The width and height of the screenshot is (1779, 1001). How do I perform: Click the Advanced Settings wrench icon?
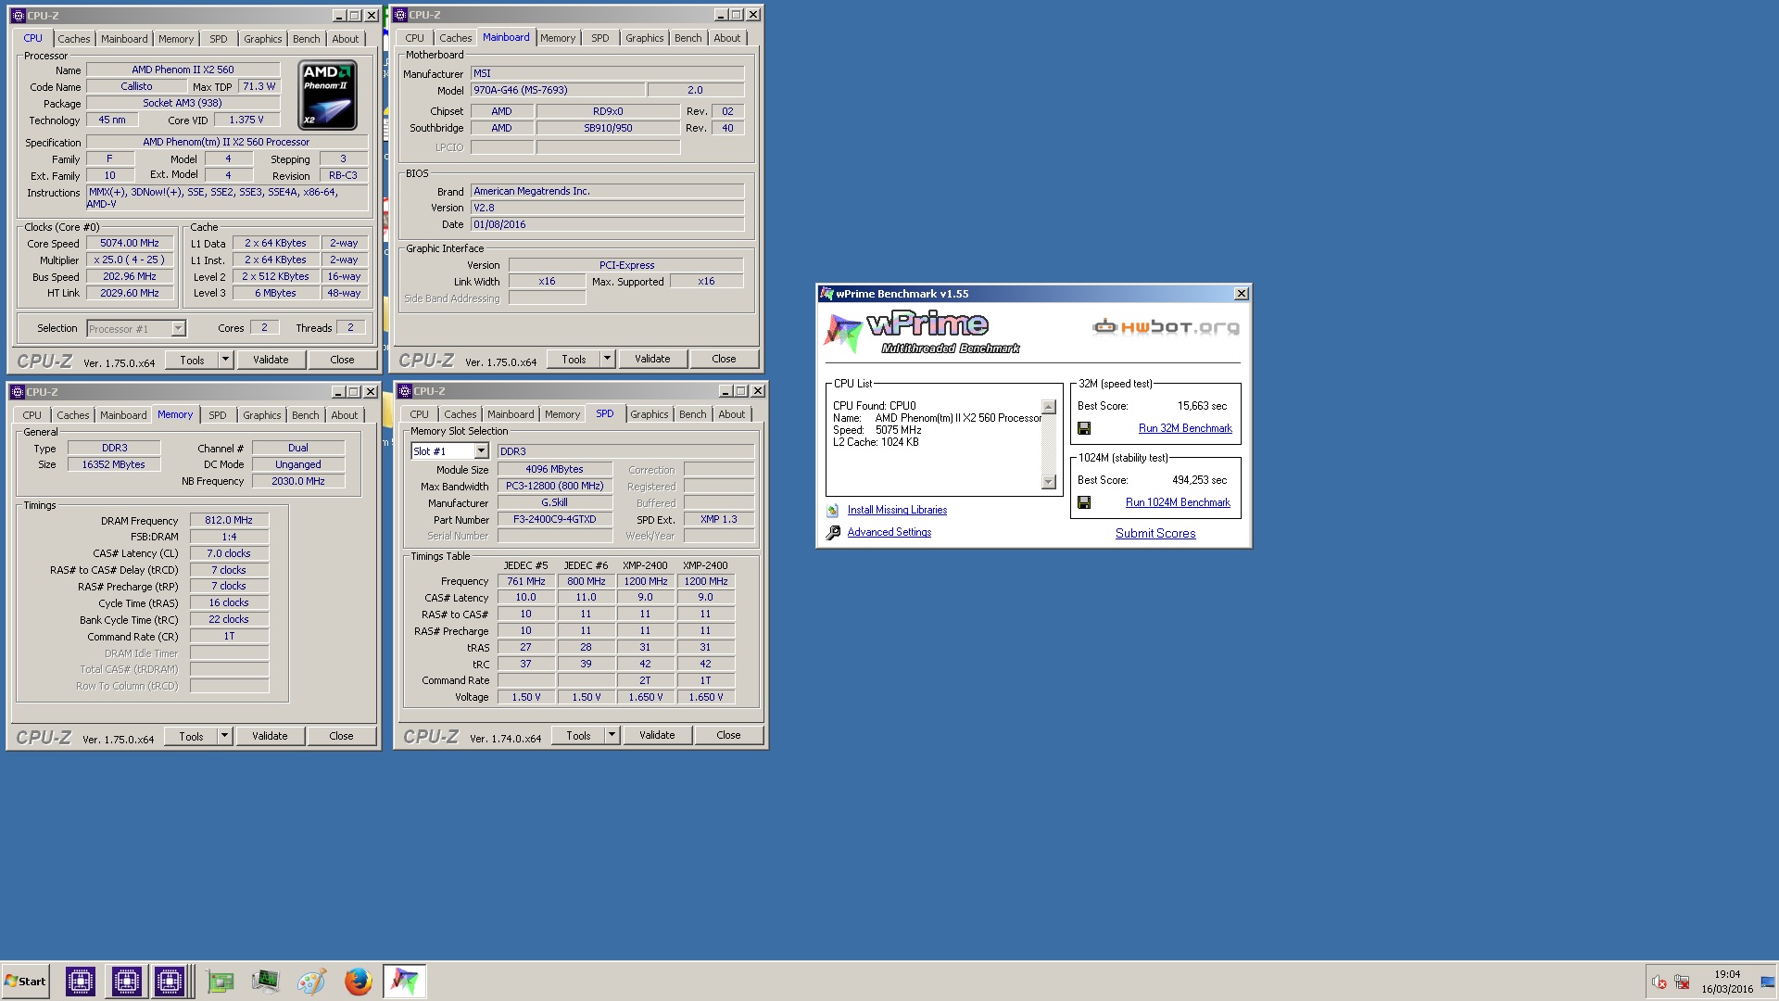click(832, 532)
